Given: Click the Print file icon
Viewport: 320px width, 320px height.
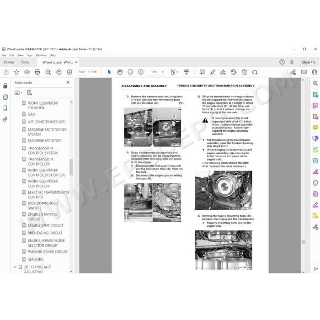Looking at the screenshot, I should pyautogui.click(x=37, y=72).
